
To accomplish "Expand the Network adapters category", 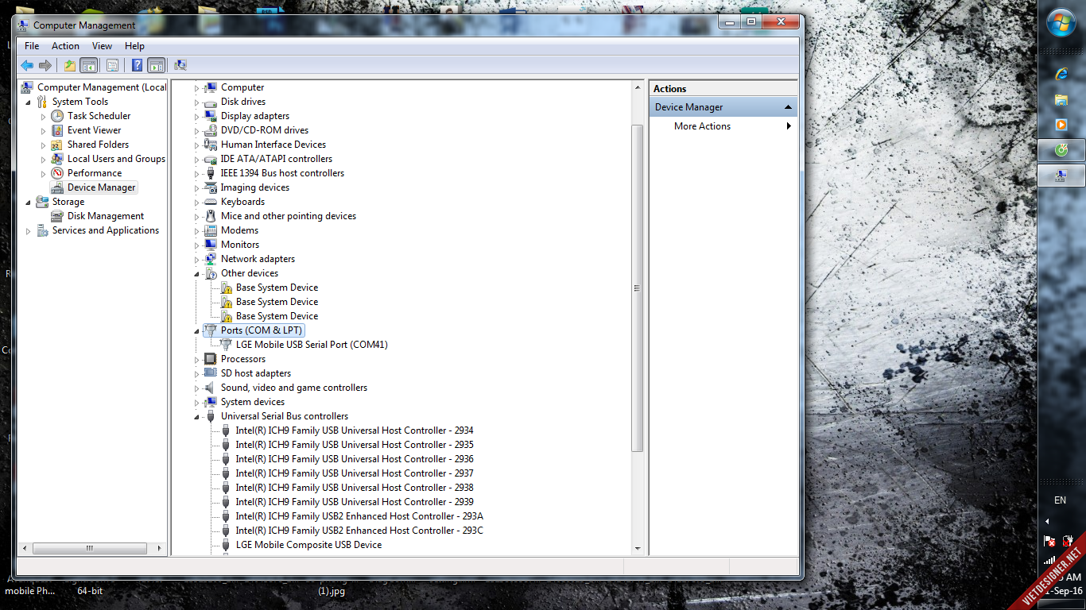I will pyautogui.click(x=197, y=260).
